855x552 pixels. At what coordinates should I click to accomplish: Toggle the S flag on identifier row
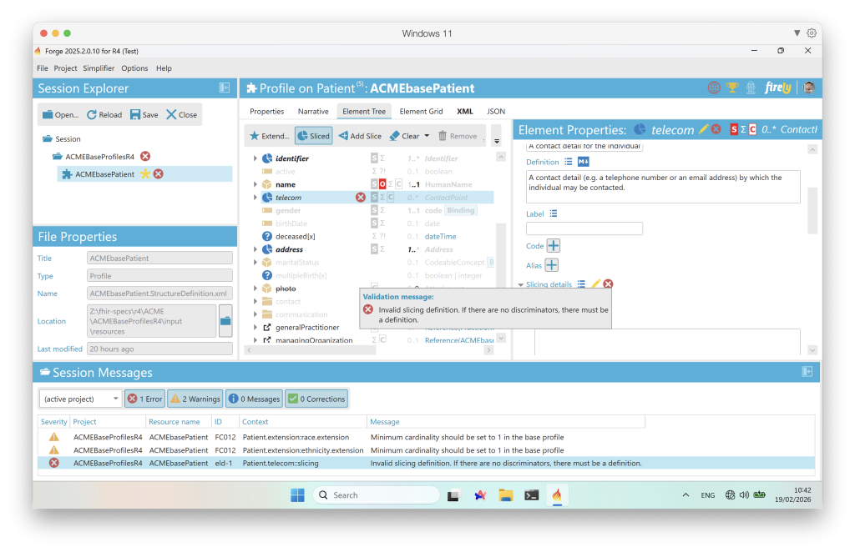[375, 158]
